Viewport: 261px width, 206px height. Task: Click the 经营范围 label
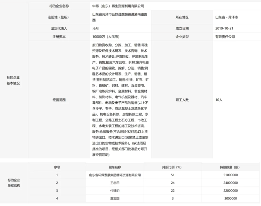(59, 100)
